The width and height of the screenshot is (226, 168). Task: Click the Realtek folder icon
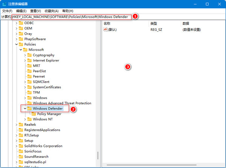pyautogui.click(x=21, y=124)
